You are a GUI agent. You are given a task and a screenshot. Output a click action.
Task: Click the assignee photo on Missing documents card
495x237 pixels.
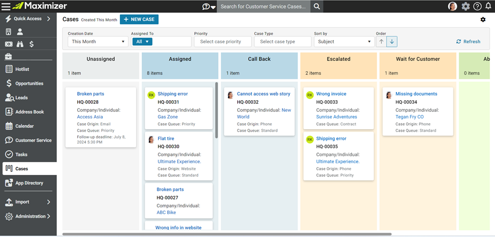point(389,95)
